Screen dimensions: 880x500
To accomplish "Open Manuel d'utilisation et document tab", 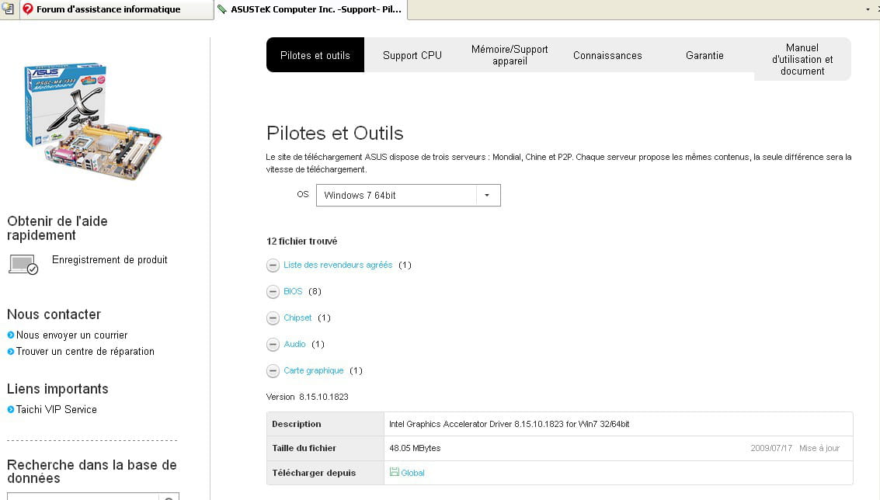I will (802, 60).
